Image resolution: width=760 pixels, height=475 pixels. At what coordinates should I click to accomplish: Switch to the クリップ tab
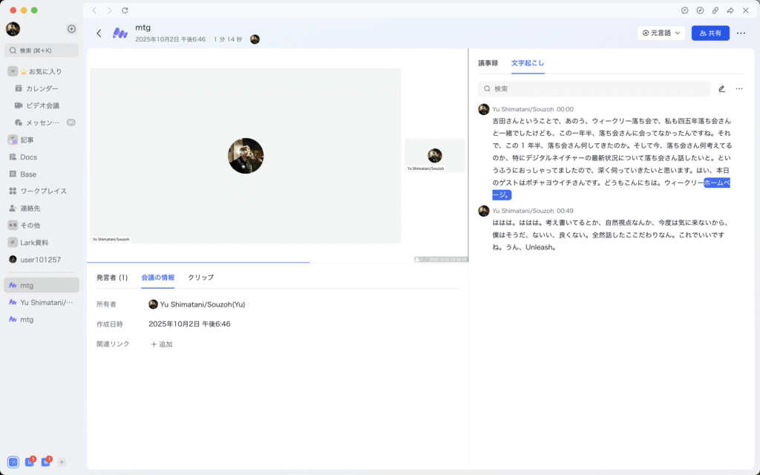click(200, 278)
